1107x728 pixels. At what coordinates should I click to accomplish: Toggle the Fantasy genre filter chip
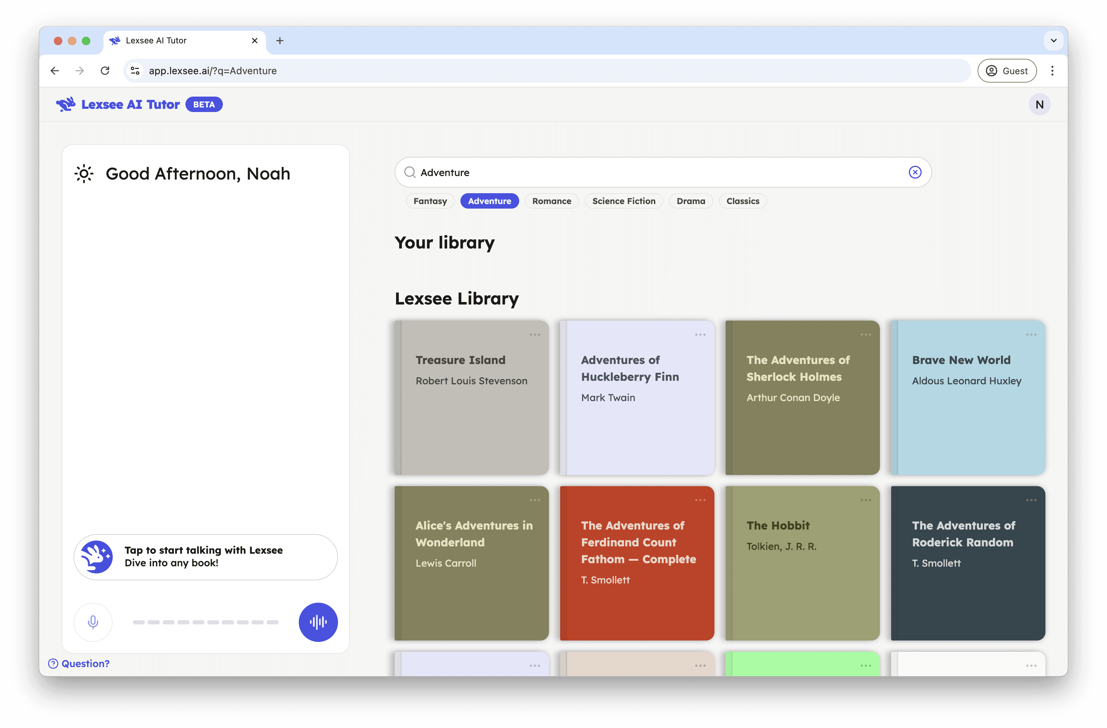click(x=430, y=201)
